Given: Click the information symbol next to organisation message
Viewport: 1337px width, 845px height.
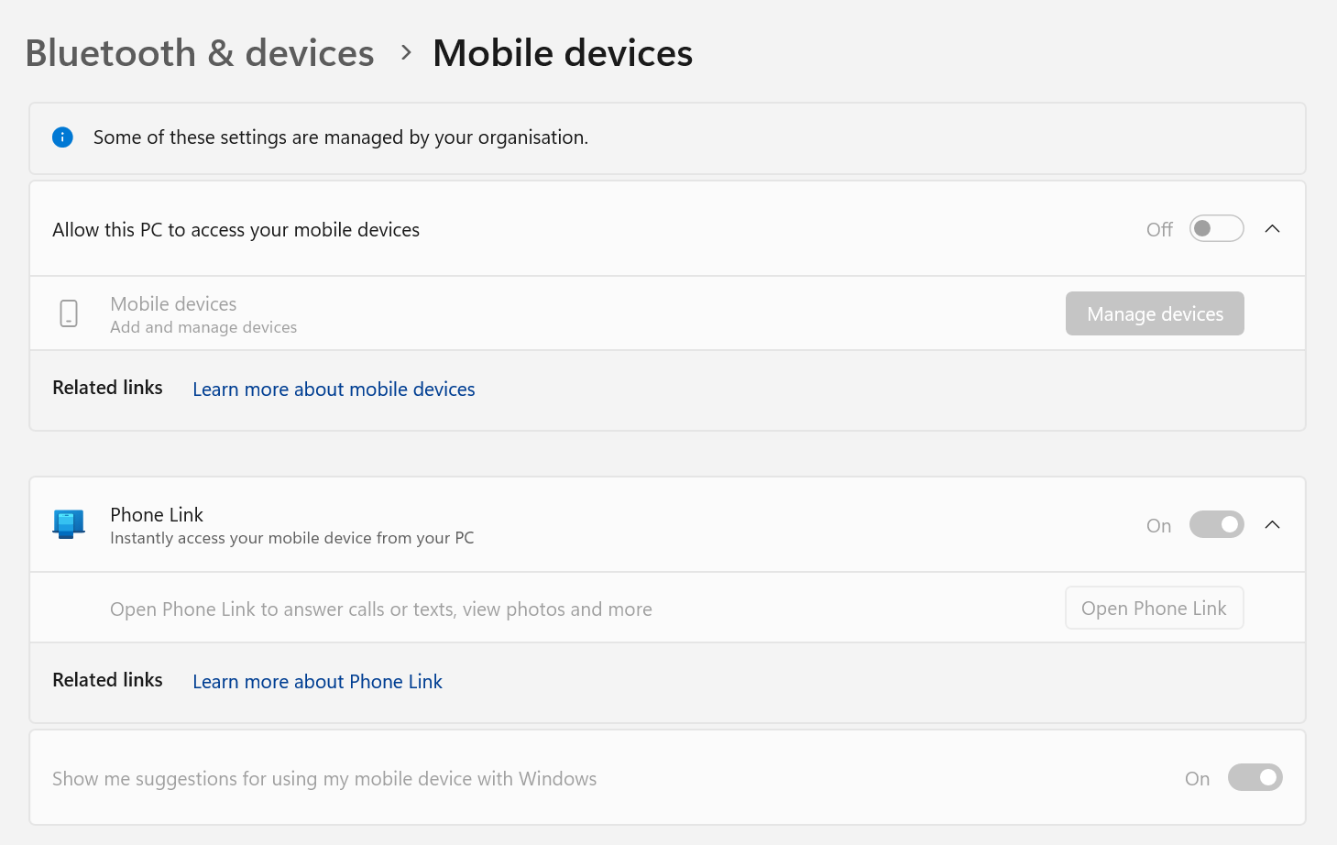Looking at the screenshot, I should point(62,137).
